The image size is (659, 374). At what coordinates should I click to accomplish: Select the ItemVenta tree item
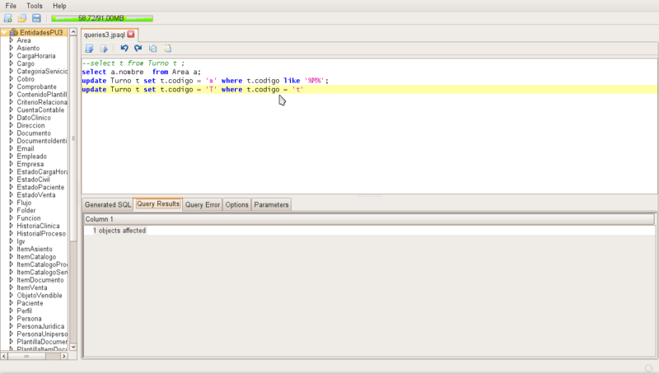(x=32, y=288)
